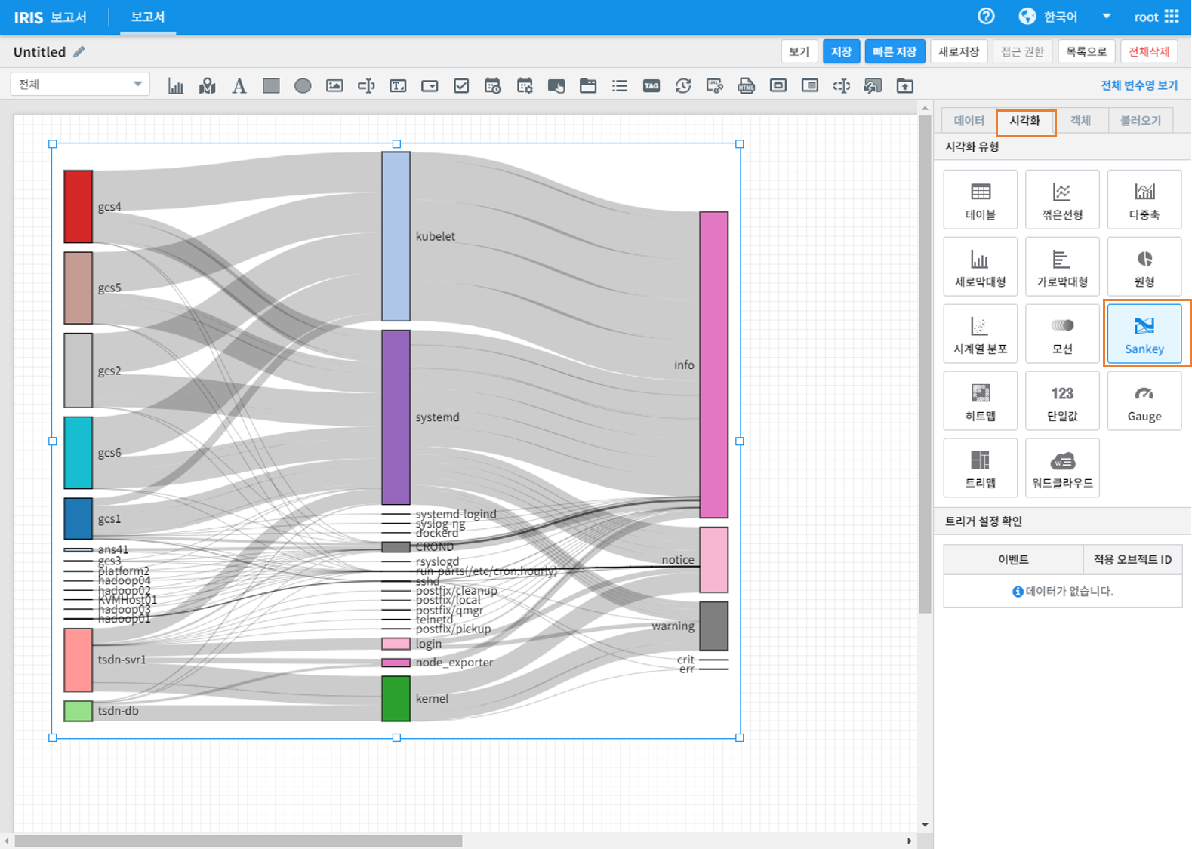This screenshot has width=1192, height=849.
Task: Select the 모션 visualization type
Action: point(1062,334)
